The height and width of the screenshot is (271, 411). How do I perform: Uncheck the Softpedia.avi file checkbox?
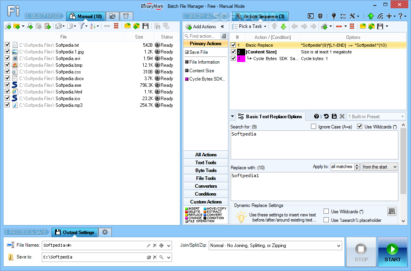click(7, 58)
